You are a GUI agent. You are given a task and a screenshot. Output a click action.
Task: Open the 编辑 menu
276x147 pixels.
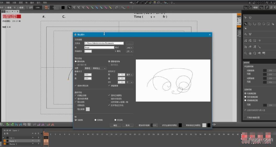tap(8, 2)
